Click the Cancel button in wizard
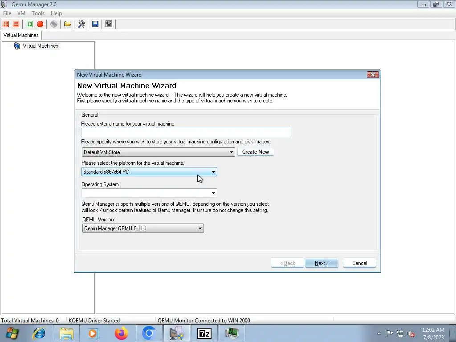This screenshot has width=456, height=342. (x=359, y=263)
